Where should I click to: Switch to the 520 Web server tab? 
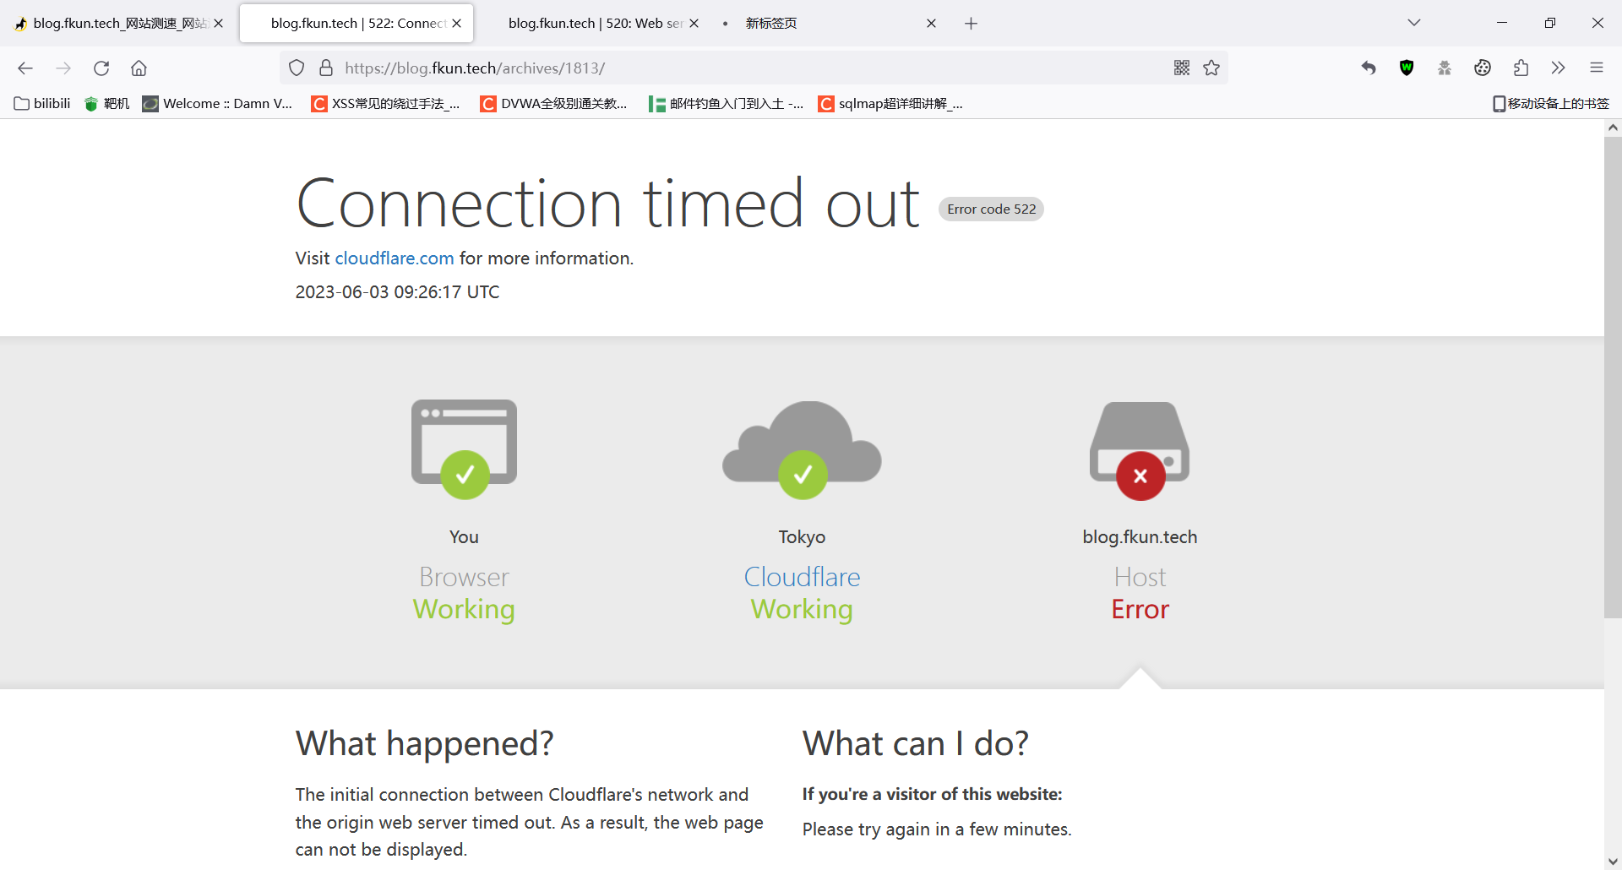595,24
